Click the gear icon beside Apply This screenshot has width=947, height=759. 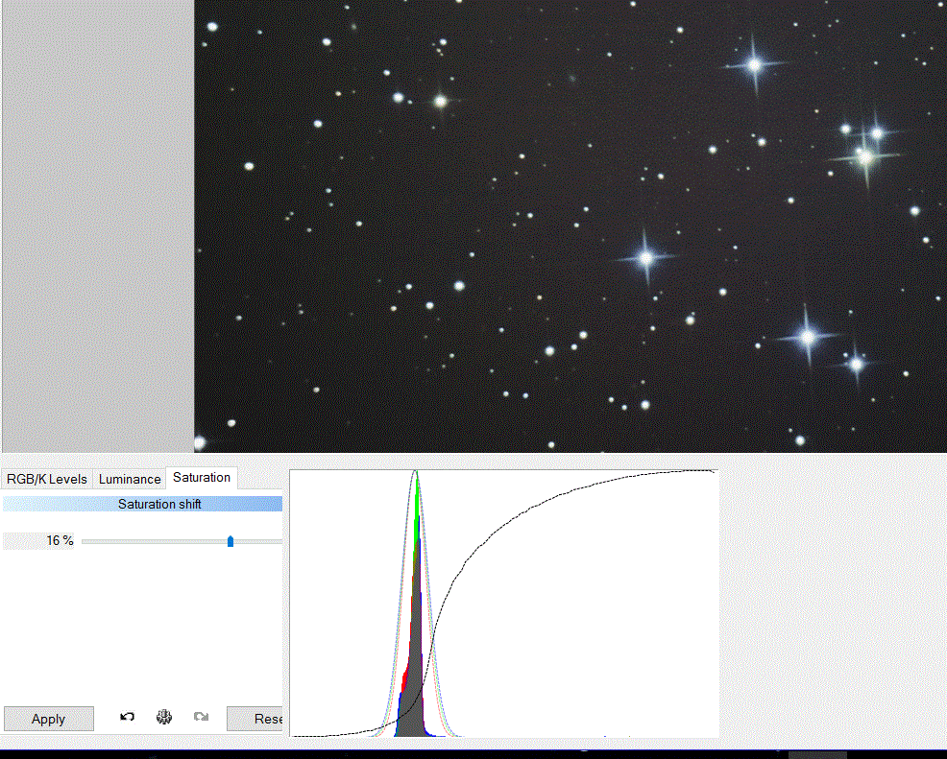point(164,717)
